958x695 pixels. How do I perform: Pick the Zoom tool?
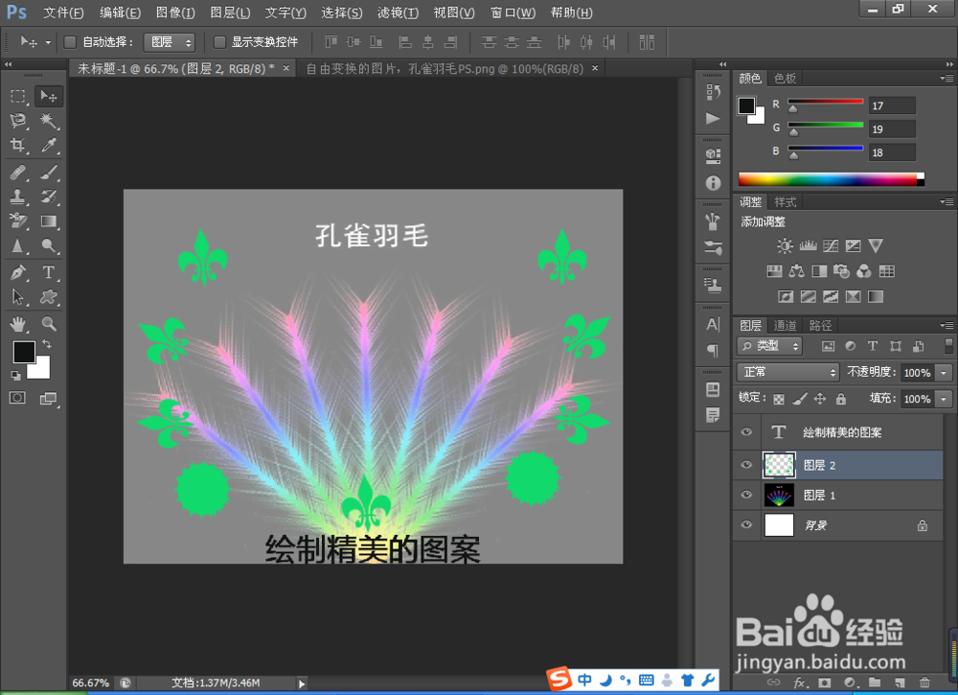[x=48, y=325]
